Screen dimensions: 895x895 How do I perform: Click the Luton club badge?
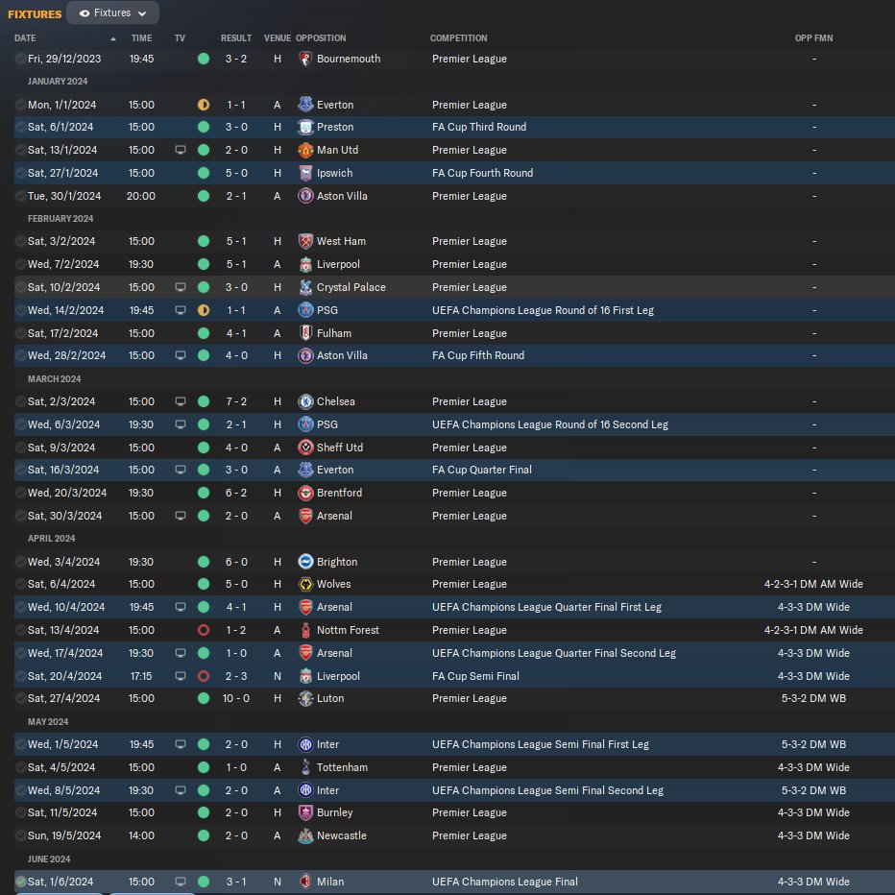point(306,698)
